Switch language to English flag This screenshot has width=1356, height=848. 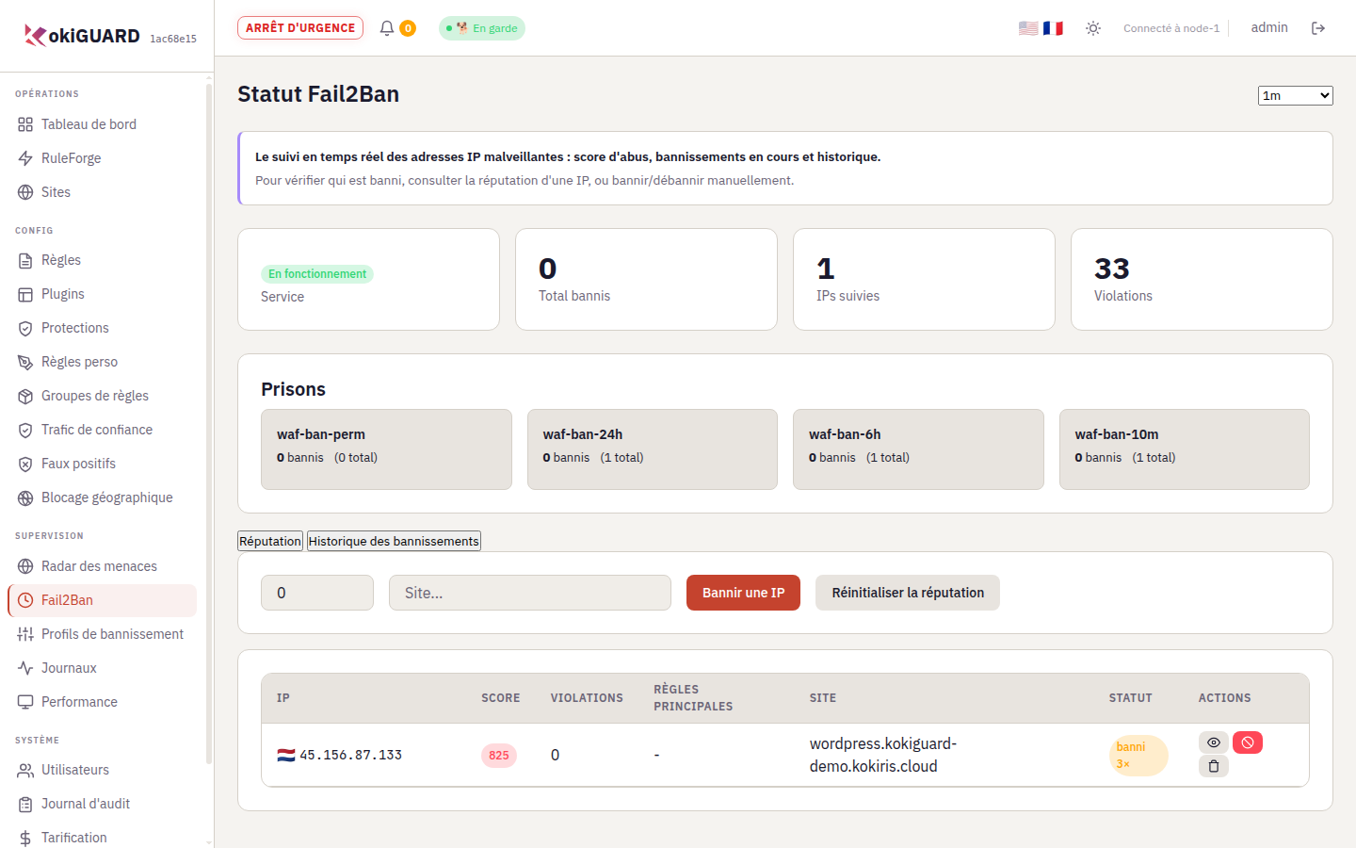[x=1028, y=28]
